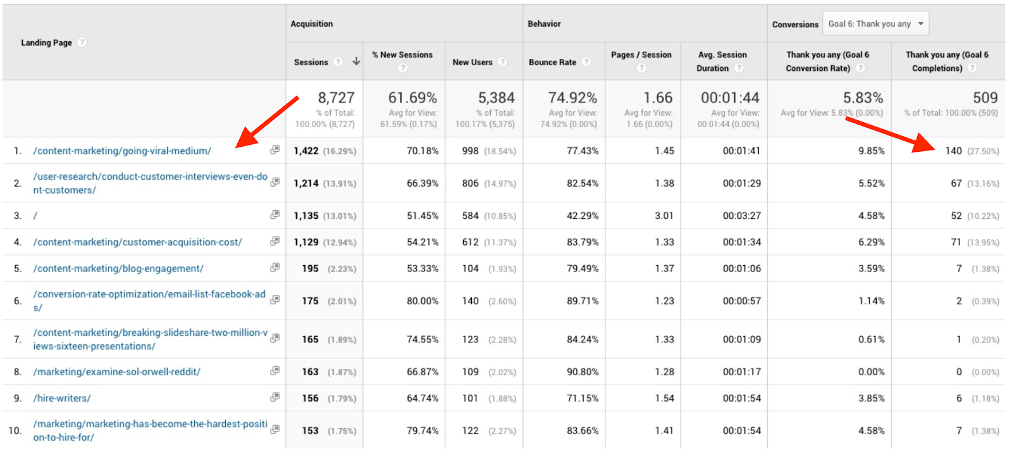
Task: Open examine-sol-orwell-reddit external link icon
Action: tap(275, 371)
